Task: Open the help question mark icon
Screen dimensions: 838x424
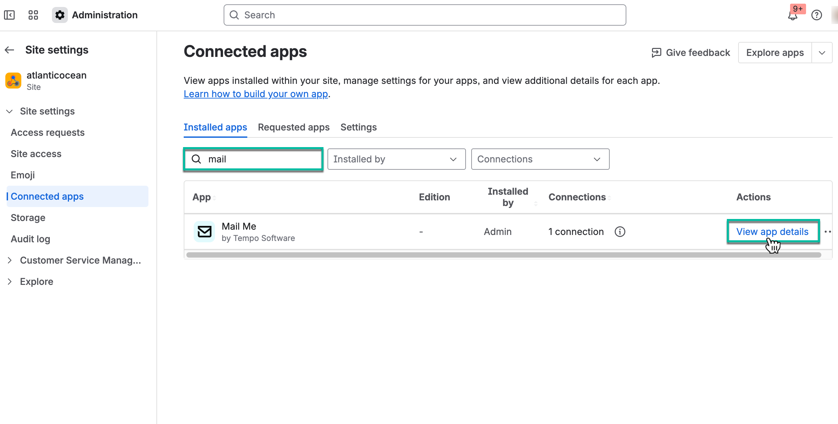Action: click(816, 15)
